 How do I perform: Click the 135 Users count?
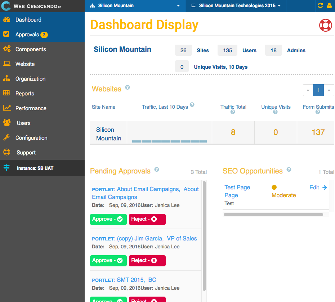coord(228,50)
